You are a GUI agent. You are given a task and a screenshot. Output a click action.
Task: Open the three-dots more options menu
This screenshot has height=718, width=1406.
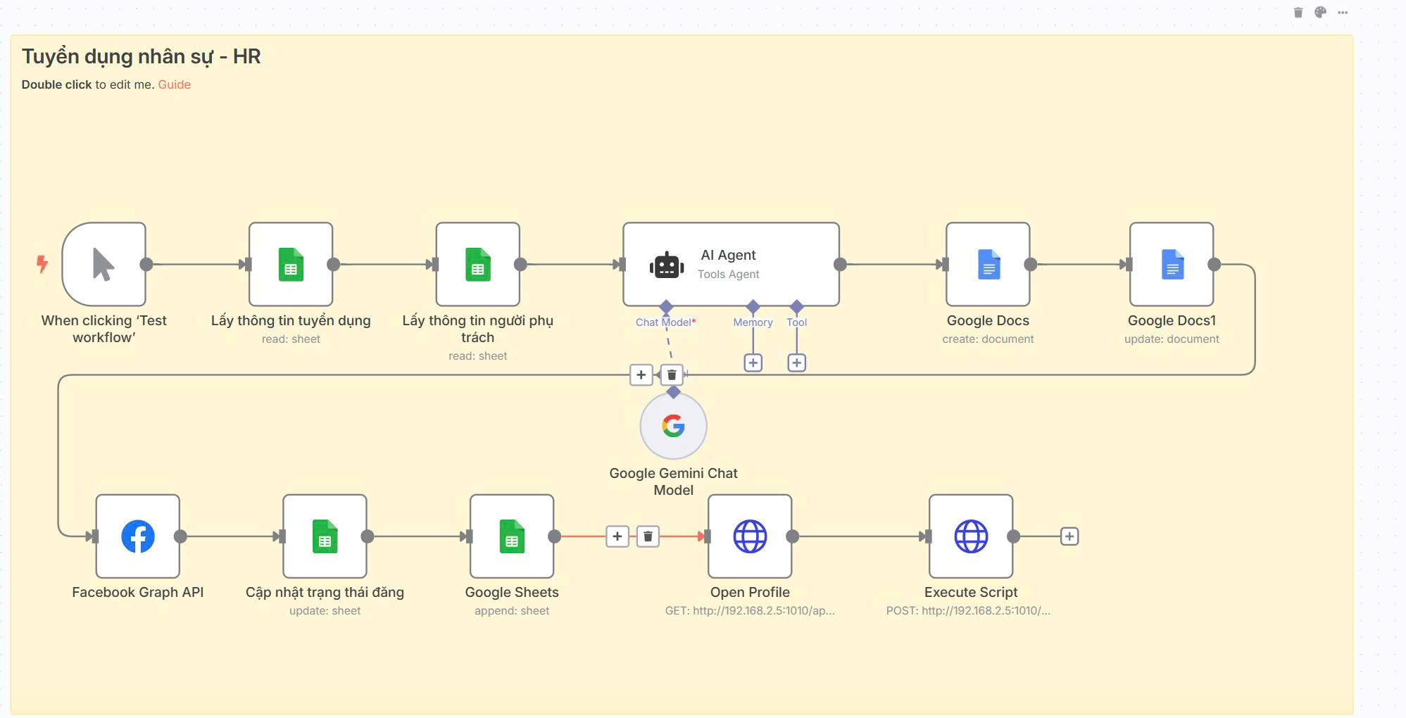(1343, 13)
